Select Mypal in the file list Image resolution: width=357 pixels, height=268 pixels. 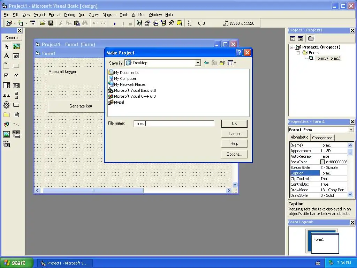[x=116, y=102]
